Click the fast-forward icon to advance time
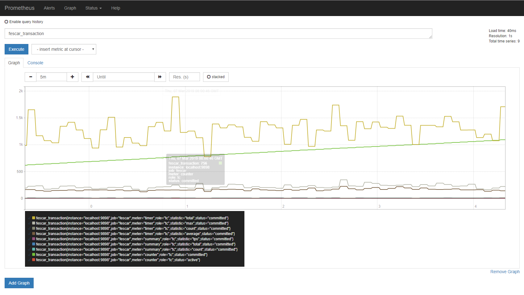 (x=160, y=77)
